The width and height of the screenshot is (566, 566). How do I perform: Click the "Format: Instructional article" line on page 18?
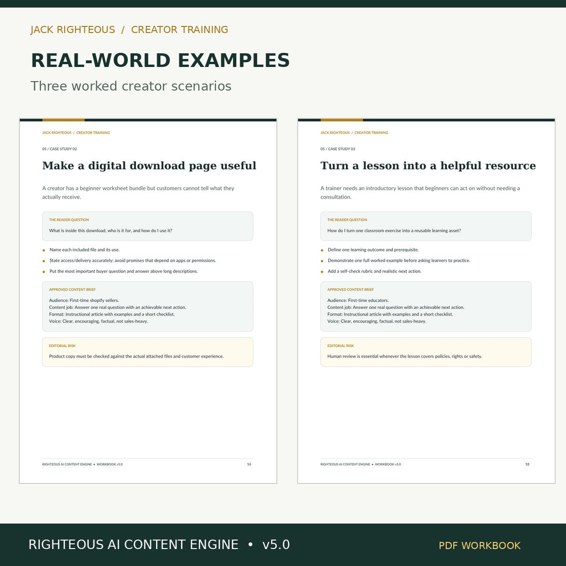point(390,314)
